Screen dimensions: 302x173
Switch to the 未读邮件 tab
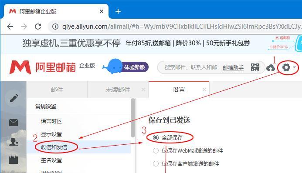[x=118, y=90]
